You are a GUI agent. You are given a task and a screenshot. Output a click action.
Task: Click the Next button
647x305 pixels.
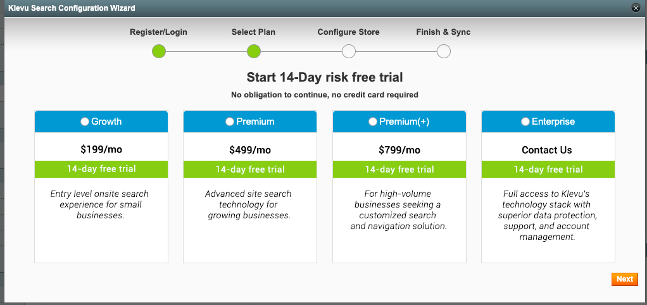click(x=624, y=279)
